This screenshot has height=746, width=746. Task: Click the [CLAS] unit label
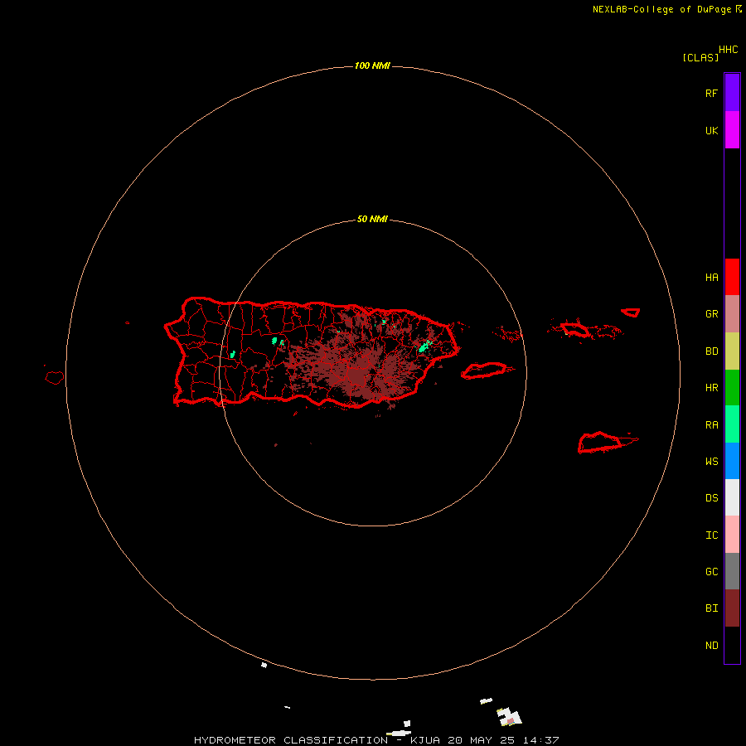(700, 57)
